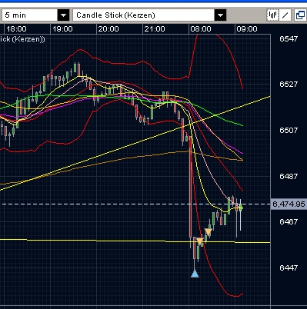Click the 6,474.95 current price label

click(289, 204)
